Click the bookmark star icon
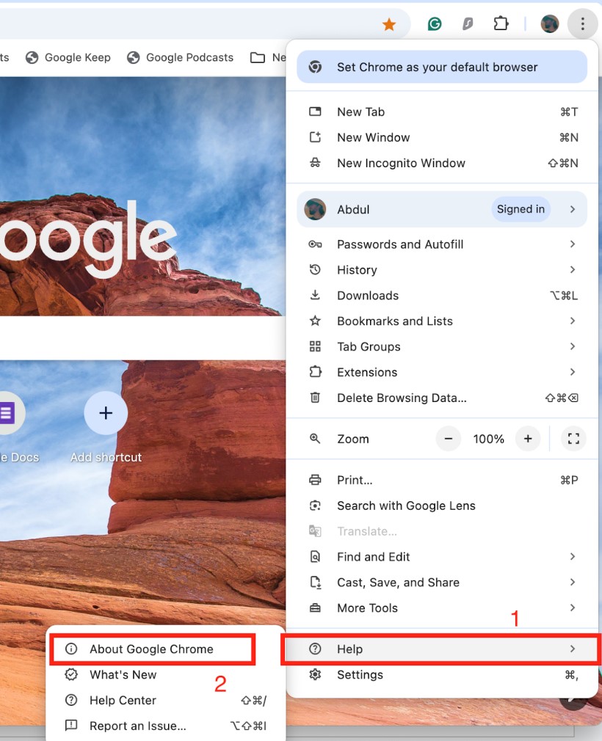The image size is (602, 741). 389,25
